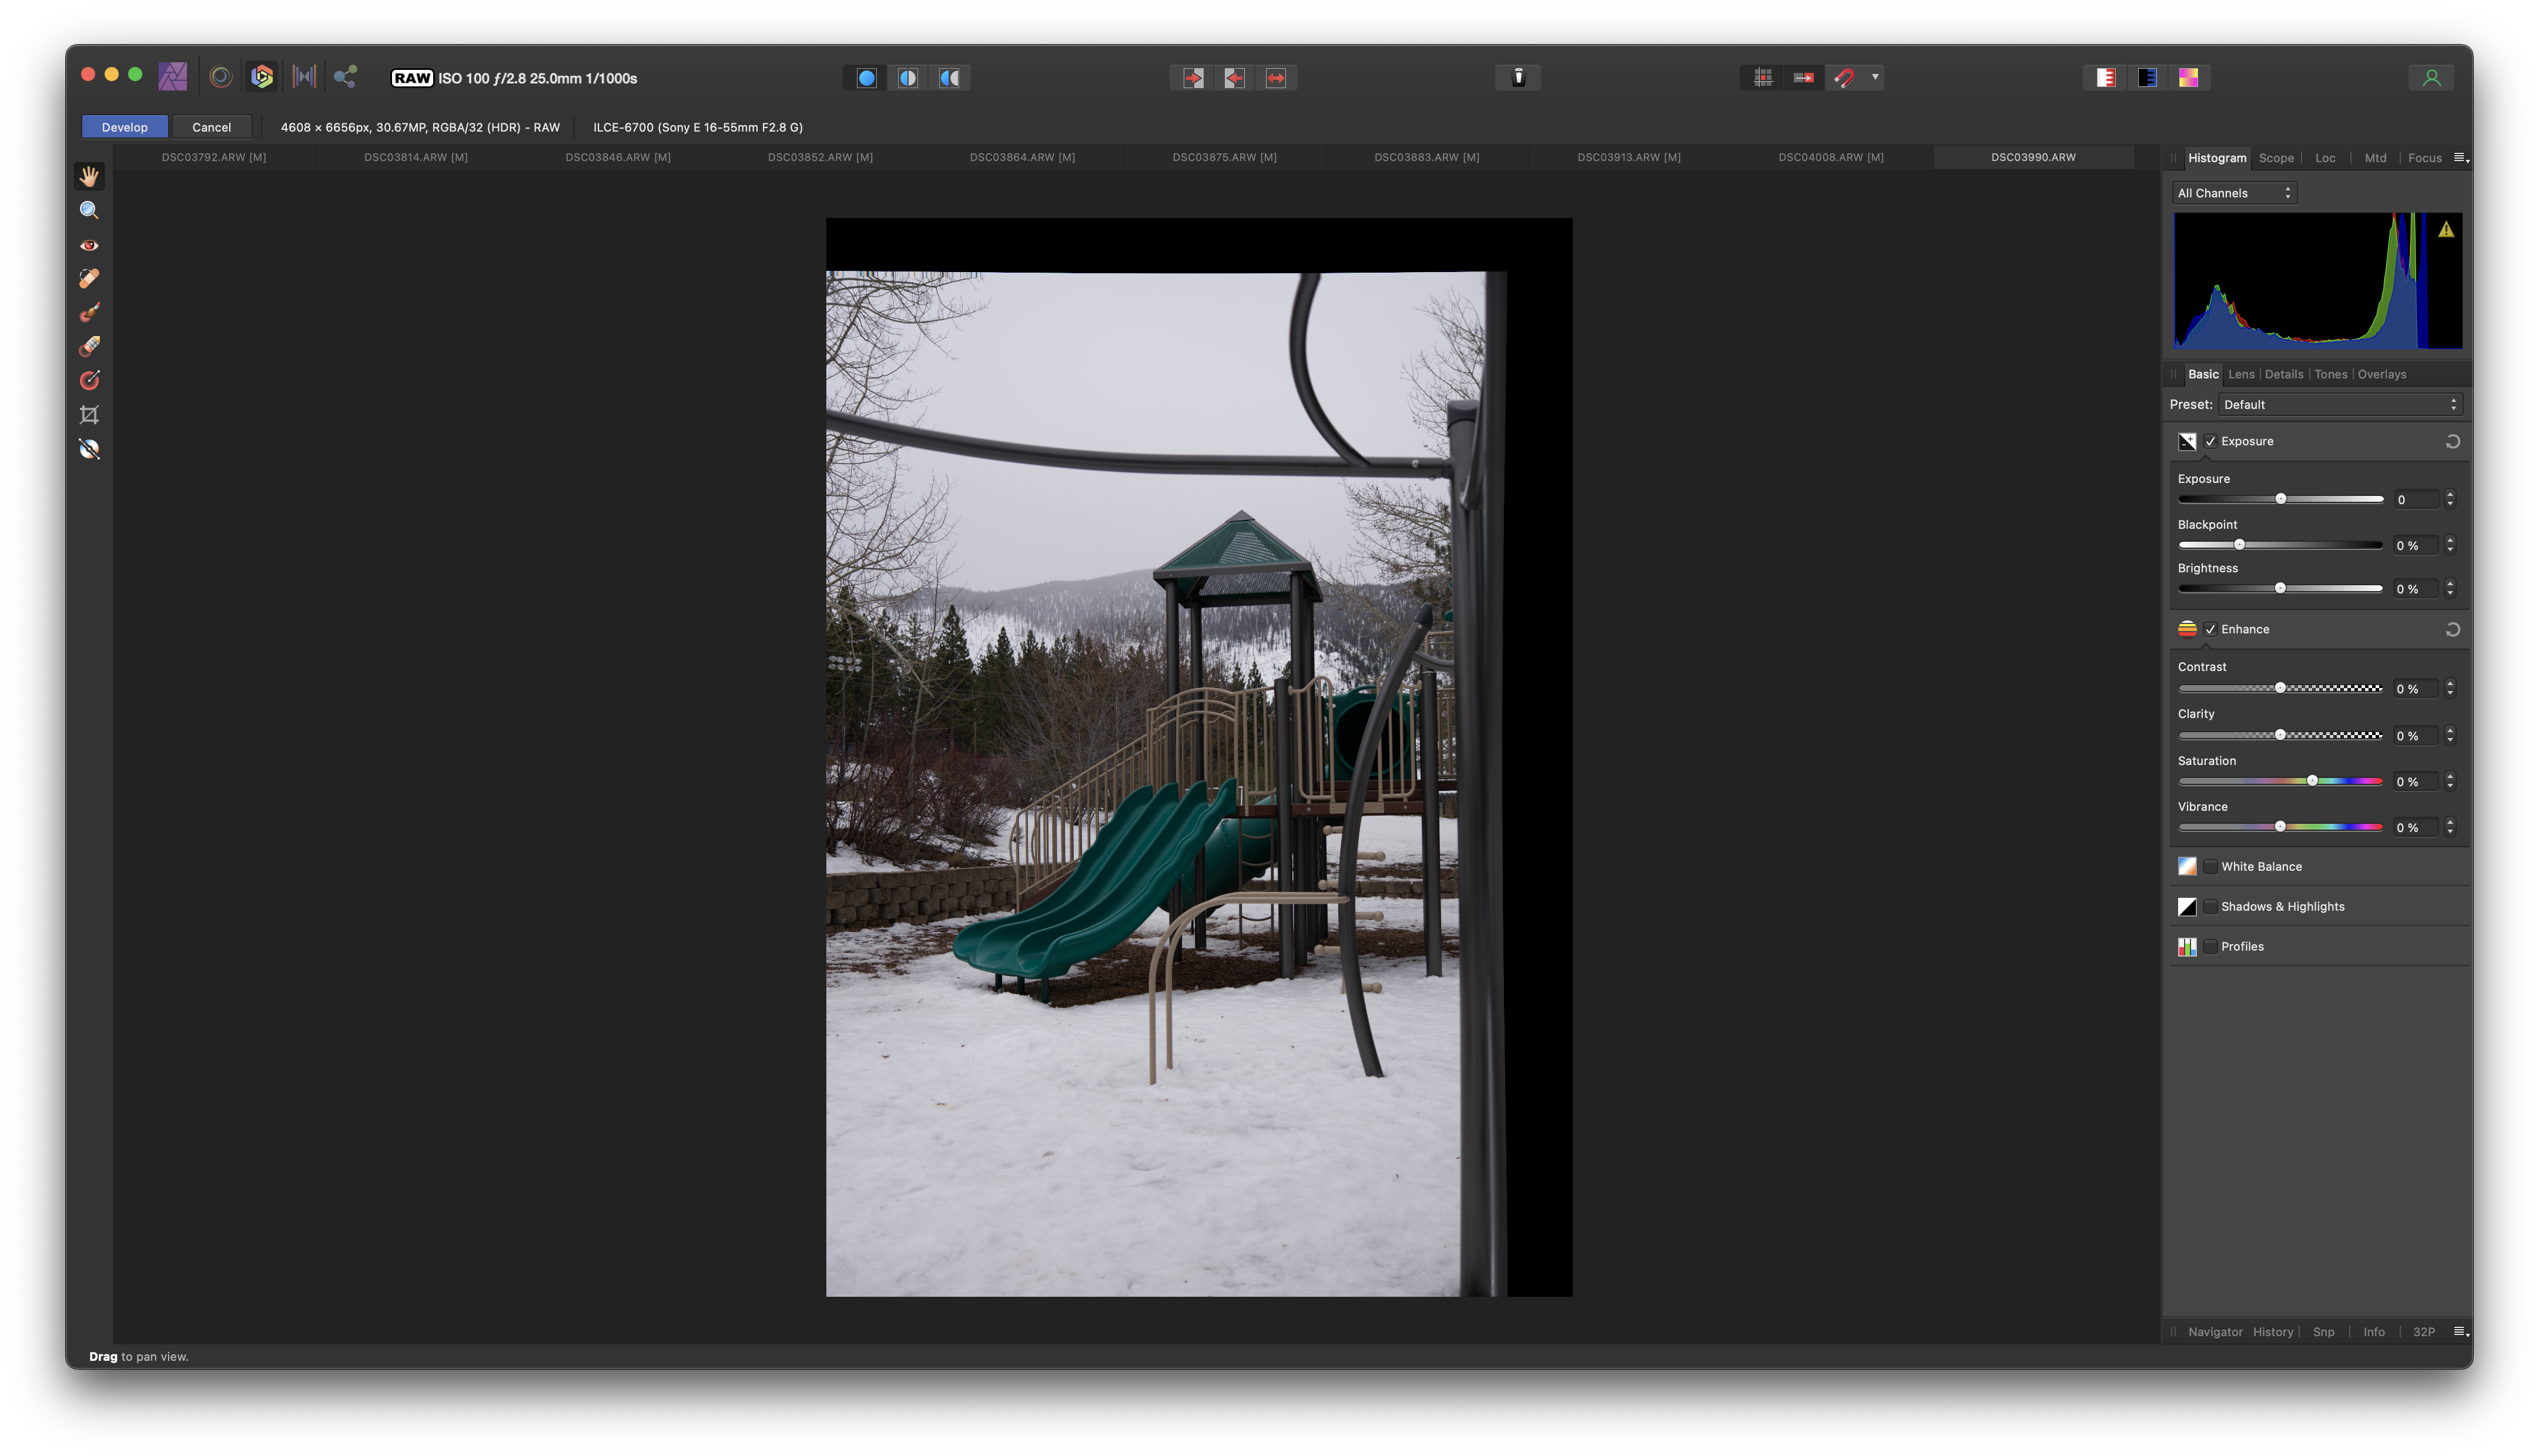Select the Crop tool

click(x=89, y=415)
